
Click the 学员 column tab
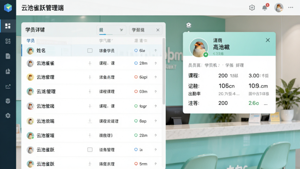click(x=30, y=40)
